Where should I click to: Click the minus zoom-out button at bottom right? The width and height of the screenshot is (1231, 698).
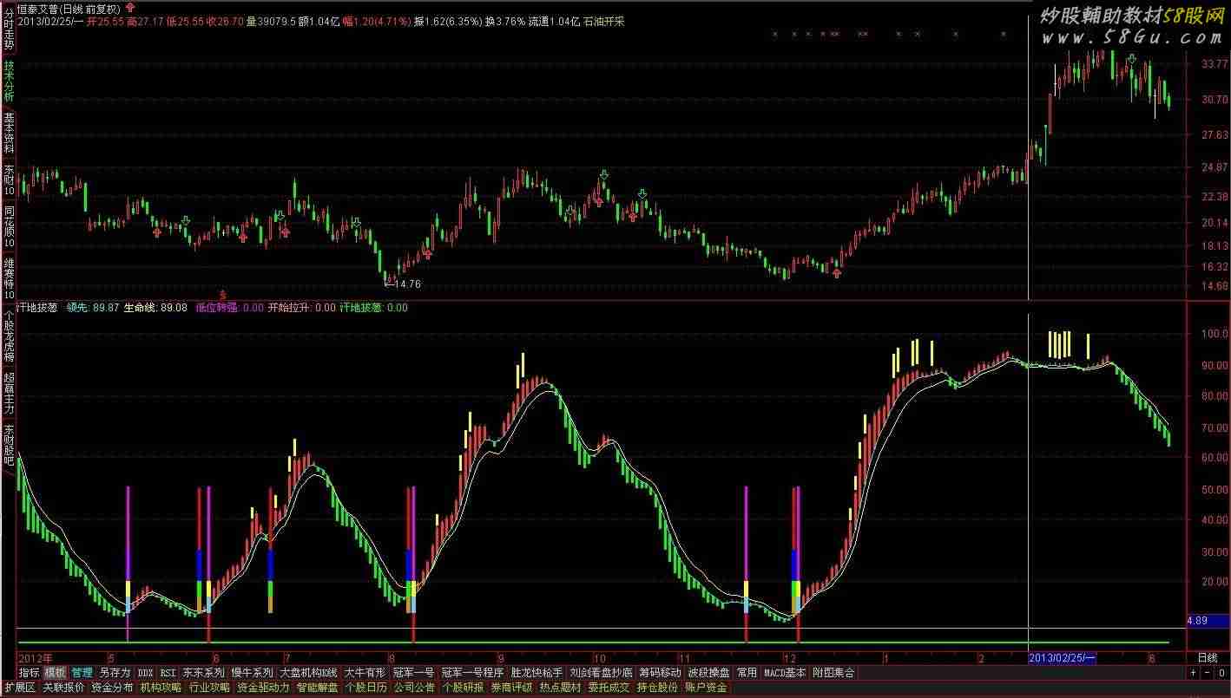pyautogui.click(x=1206, y=672)
